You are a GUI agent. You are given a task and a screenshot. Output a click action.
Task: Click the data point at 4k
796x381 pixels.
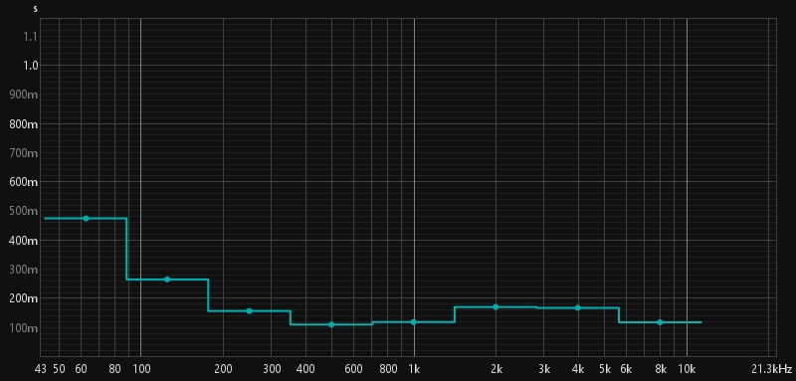578,308
